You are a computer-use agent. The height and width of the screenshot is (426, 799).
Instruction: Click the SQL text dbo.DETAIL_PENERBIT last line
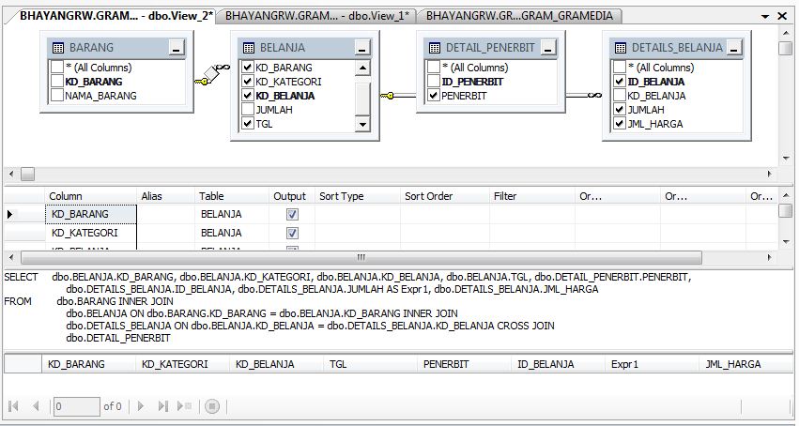click(118, 338)
